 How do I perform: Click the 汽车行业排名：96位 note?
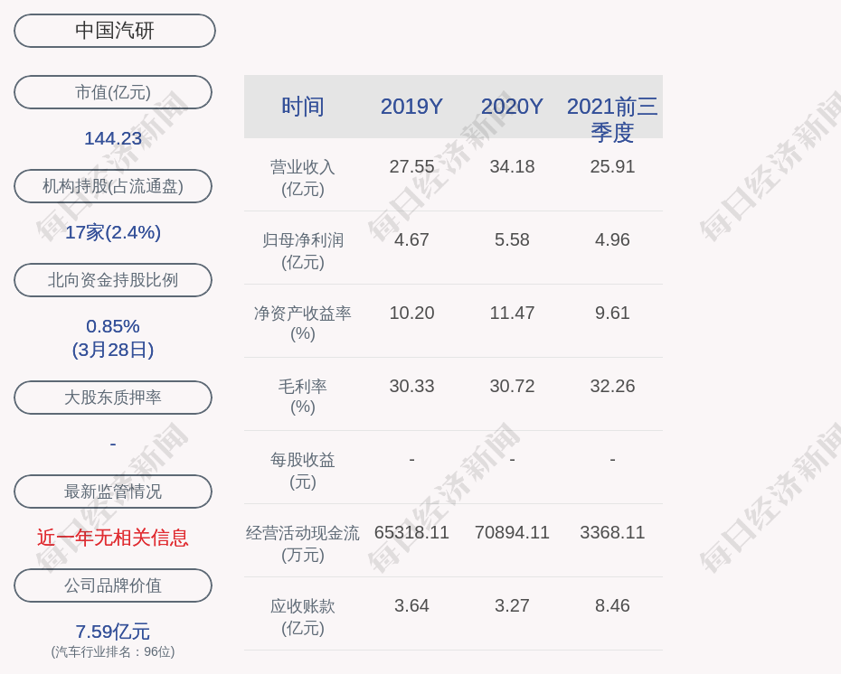point(113,651)
